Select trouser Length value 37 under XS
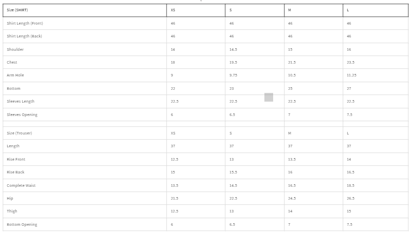 [x=173, y=146]
